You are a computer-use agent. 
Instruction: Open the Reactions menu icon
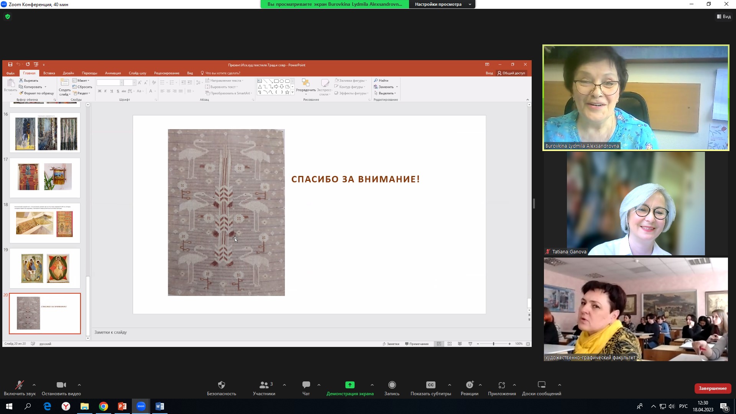tap(470, 385)
